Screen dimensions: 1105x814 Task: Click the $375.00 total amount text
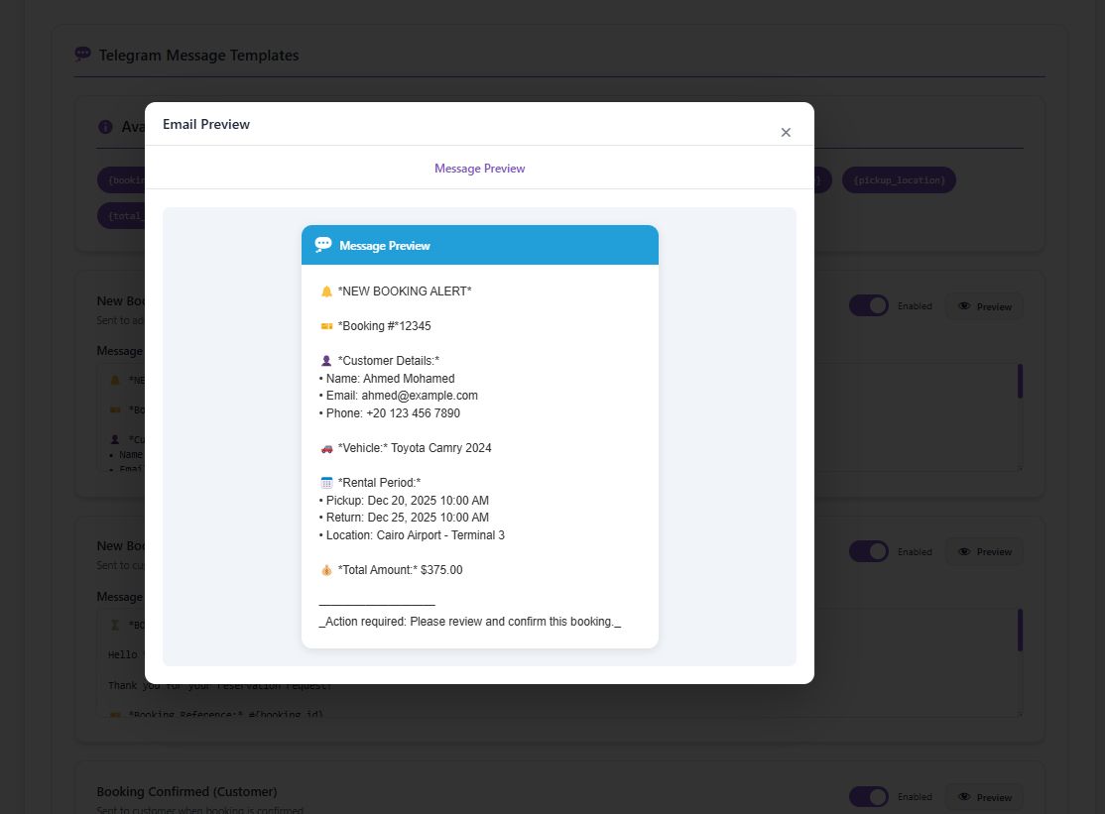click(441, 570)
